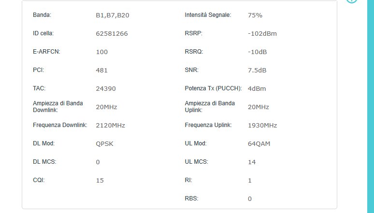Click the CQI value 15
Image resolution: width=374 pixels, height=213 pixels.
tap(100, 181)
